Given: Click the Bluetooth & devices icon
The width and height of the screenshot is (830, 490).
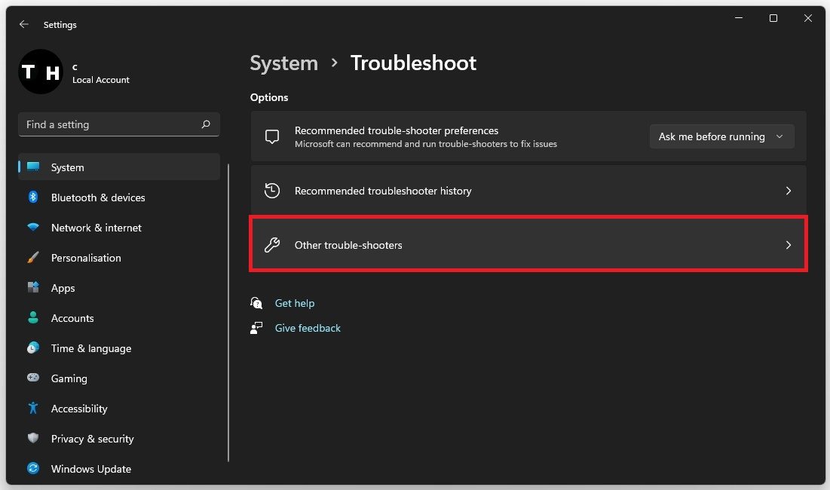Looking at the screenshot, I should (33, 198).
